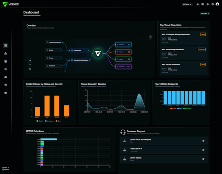Open the user profile avatar
The width and height of the screenshot is (222, 174).
coord(217,4)
